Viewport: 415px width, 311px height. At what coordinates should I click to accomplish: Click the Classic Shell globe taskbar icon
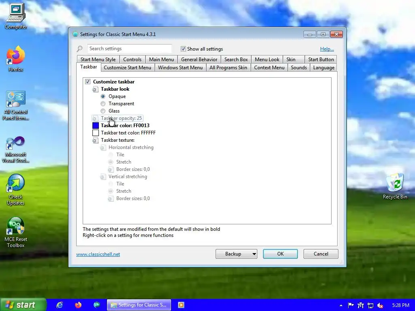pyautogui.click(x=96, y=305)
